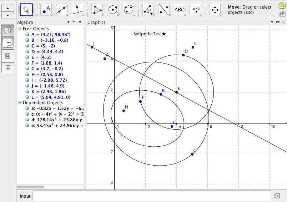Click in the Input command field
Screen dimensions: 287x202
pos(151,196)
